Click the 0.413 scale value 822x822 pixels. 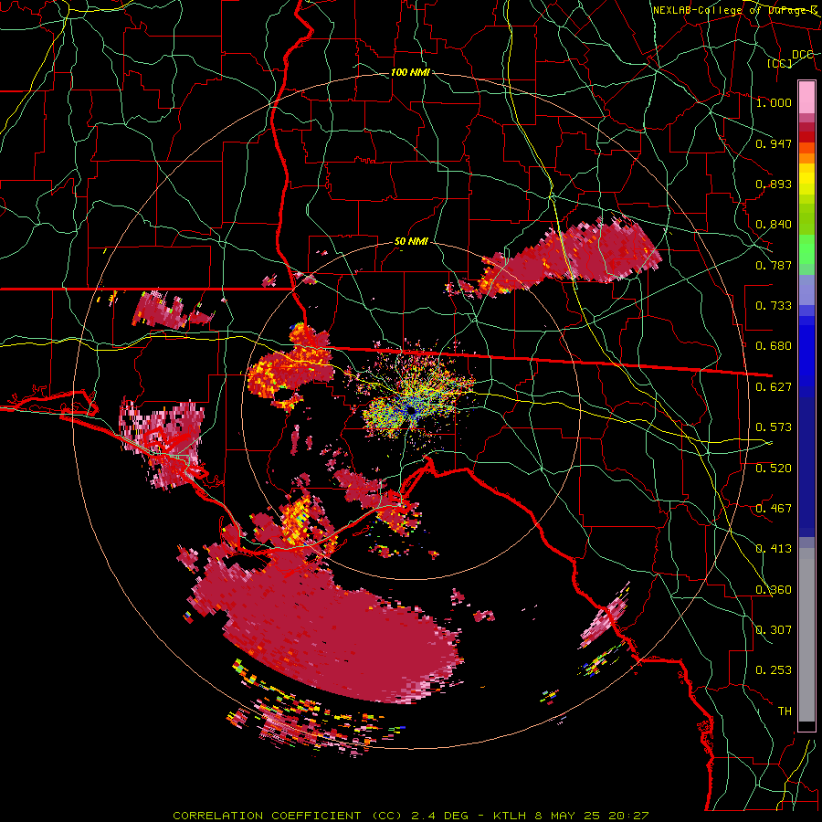[x=774, y=549]
